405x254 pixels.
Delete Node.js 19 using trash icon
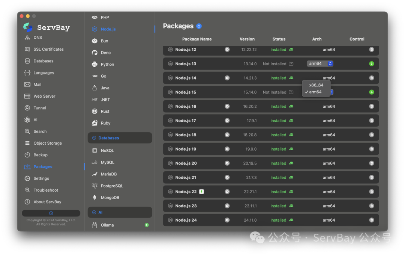(x=371, y=149)
